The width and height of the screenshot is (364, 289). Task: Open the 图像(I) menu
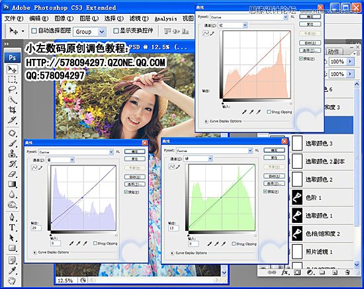tap(64, 19)
